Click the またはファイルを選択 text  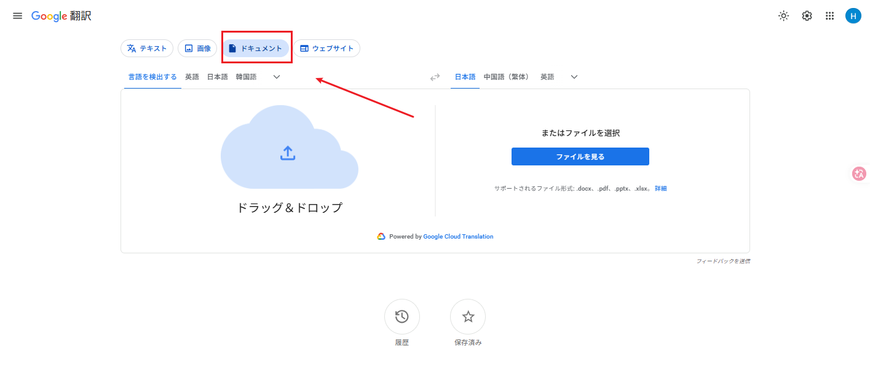[580, 133]
